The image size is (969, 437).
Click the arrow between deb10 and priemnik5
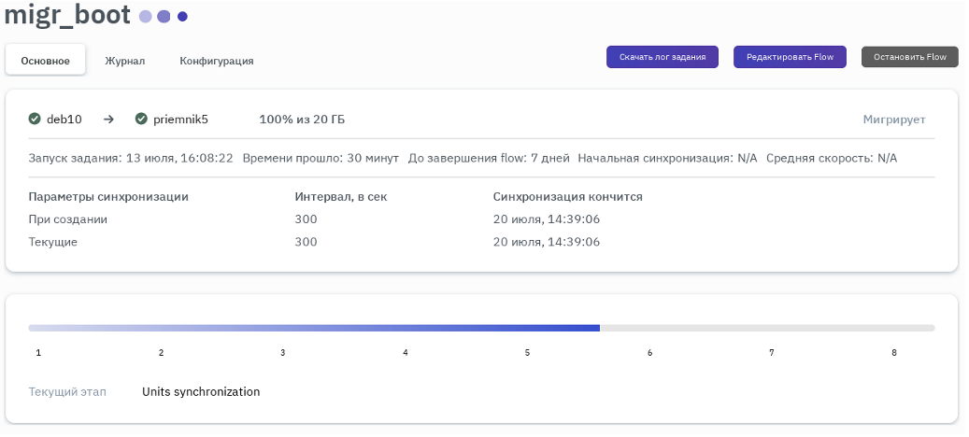108,119
